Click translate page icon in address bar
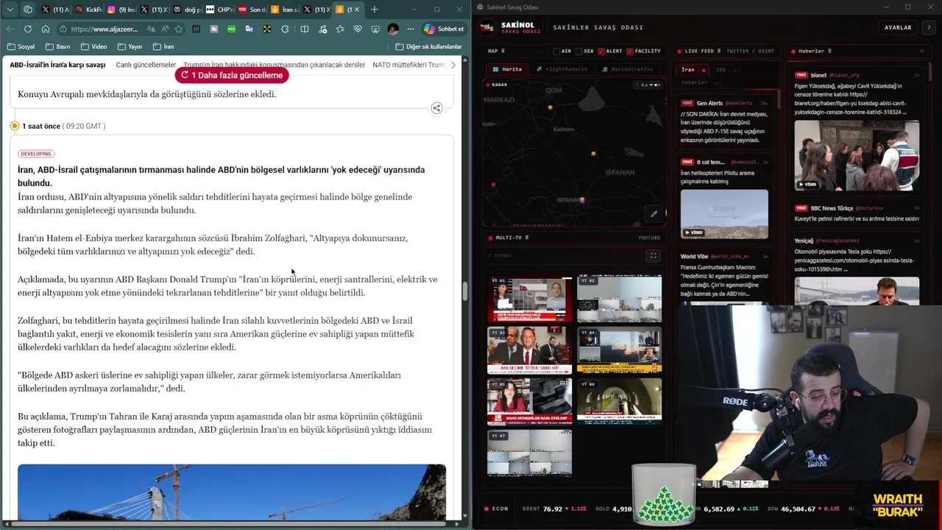The height and width of the screenshot is (530, 942). pyautogui.click(x=151, y=29)
